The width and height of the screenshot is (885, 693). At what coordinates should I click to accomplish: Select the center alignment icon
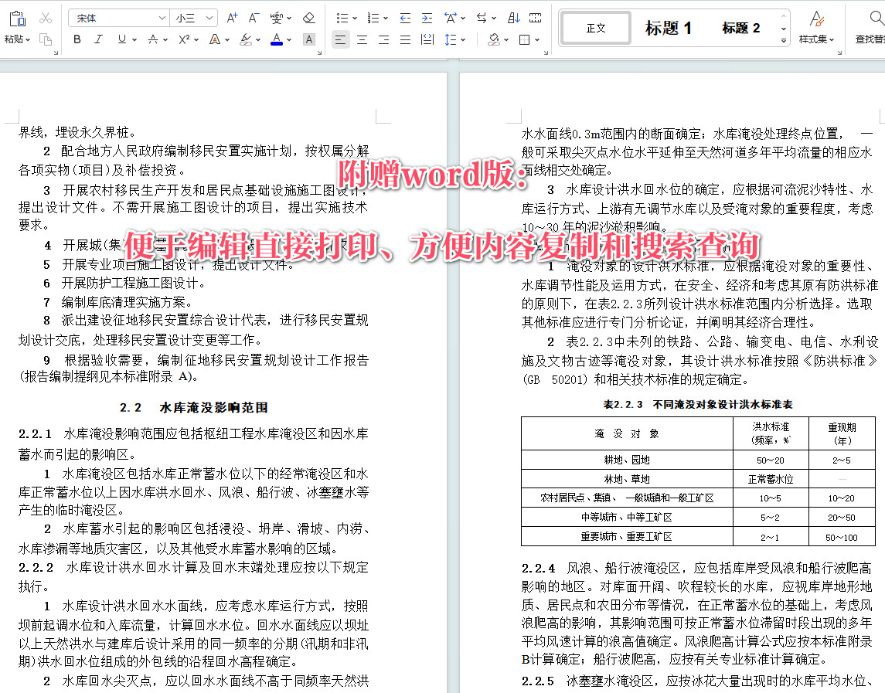pyautogui.click(x=362, y=39)
